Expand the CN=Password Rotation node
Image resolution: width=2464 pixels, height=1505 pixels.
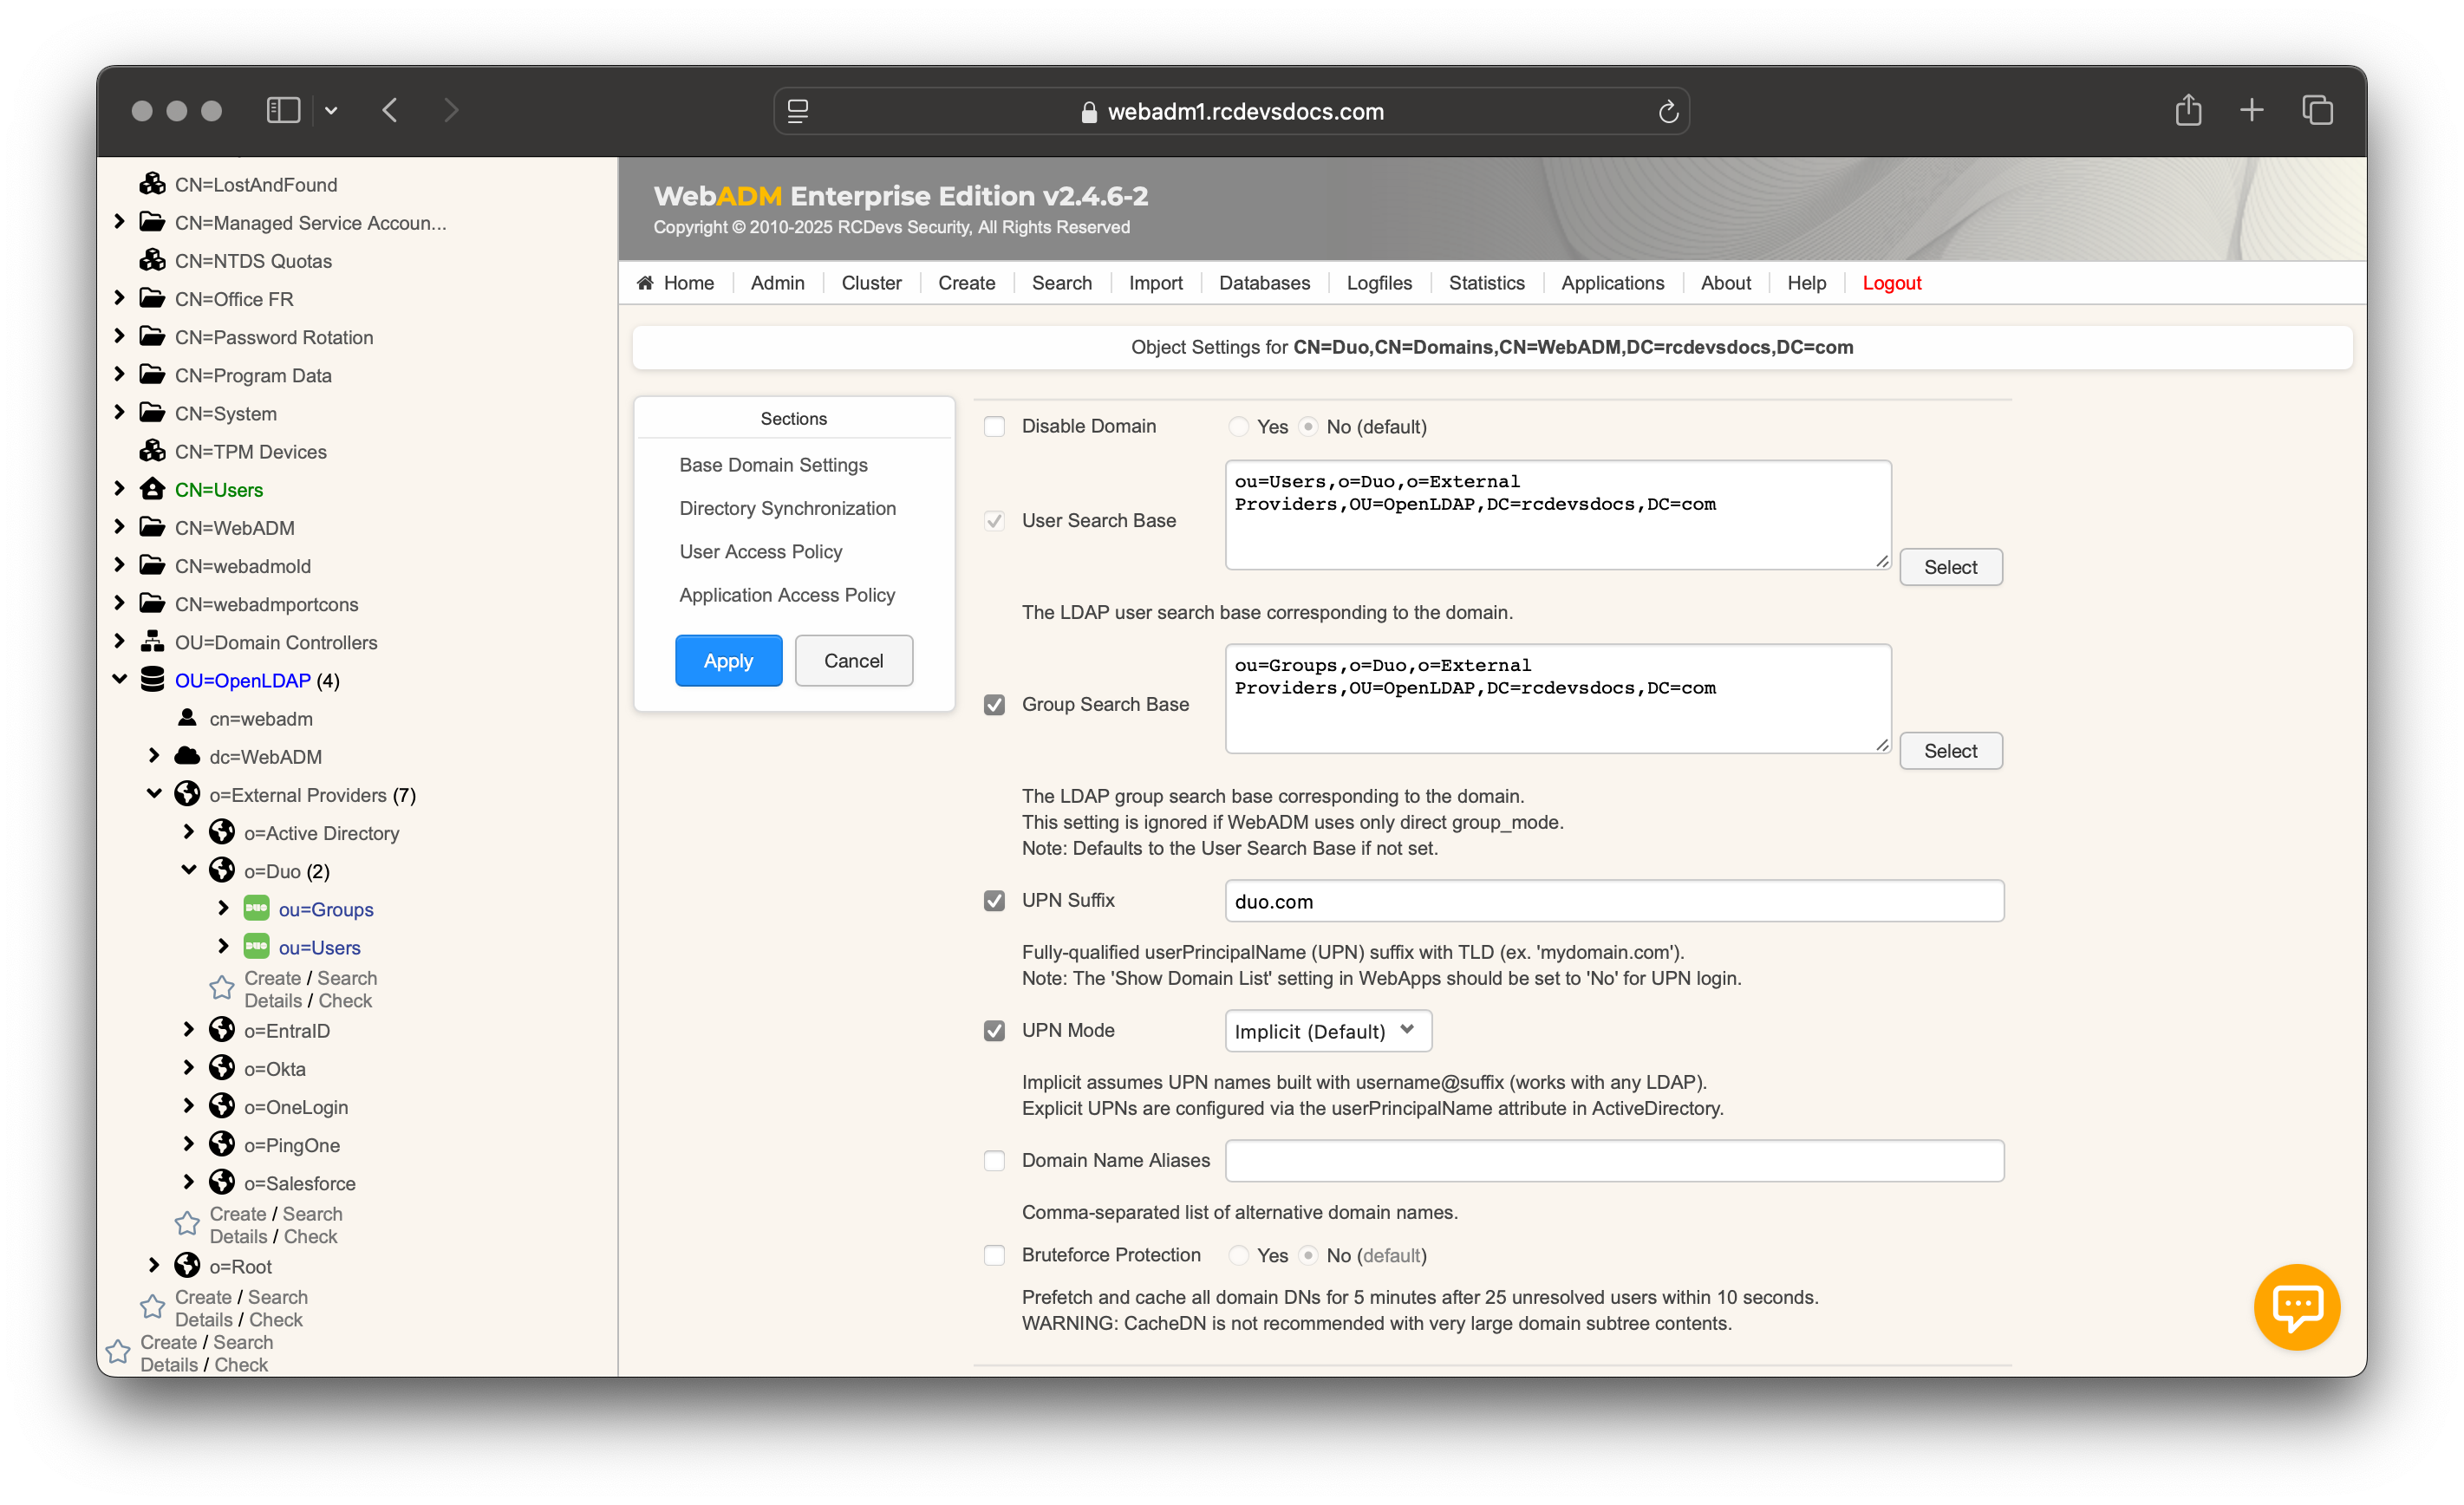pos(119,335)
